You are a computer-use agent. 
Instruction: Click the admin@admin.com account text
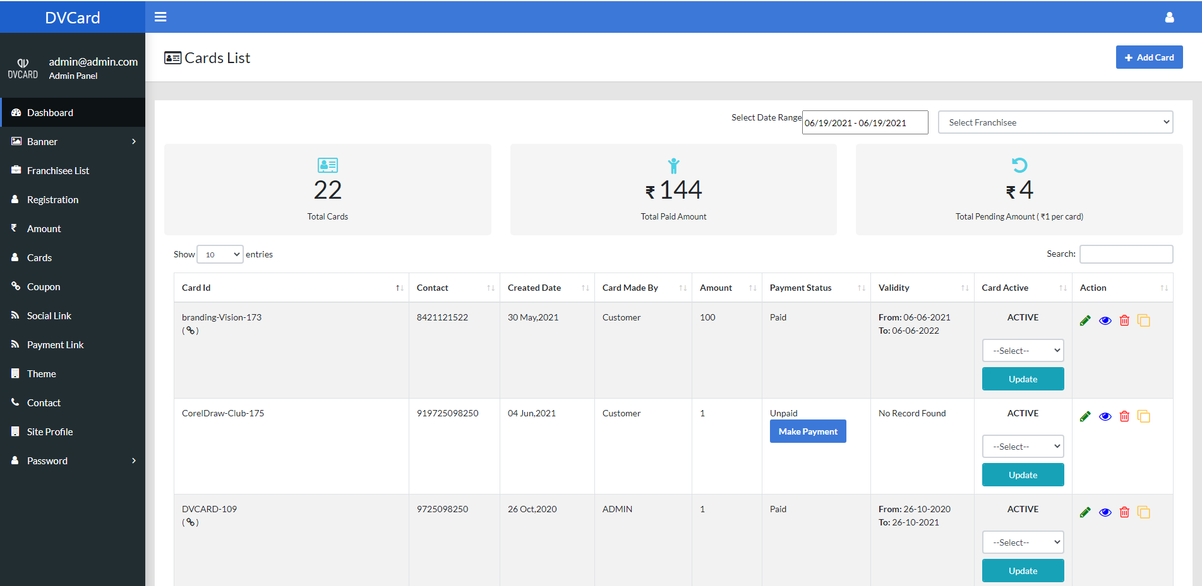(93, 62)
